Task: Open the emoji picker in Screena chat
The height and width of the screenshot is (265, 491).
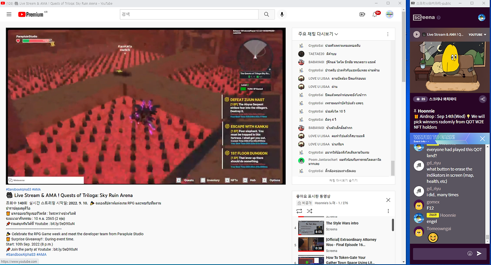Action: pyautogui.click(x=470, y=253)
